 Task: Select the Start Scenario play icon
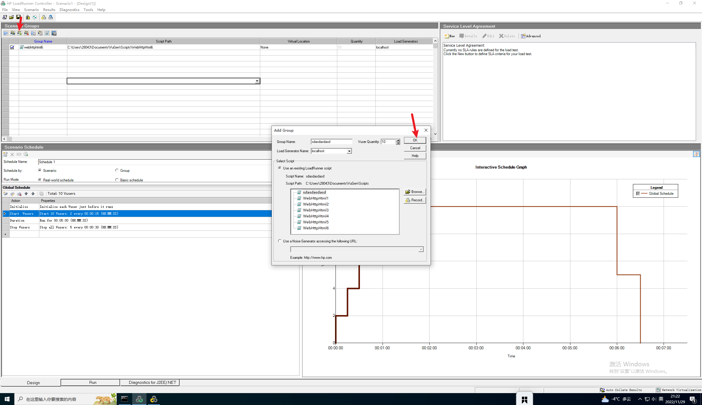(6, 33)
